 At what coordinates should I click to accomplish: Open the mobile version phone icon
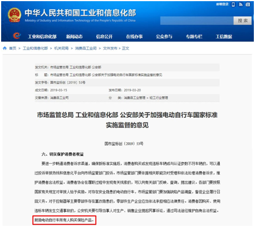point(233,5)
